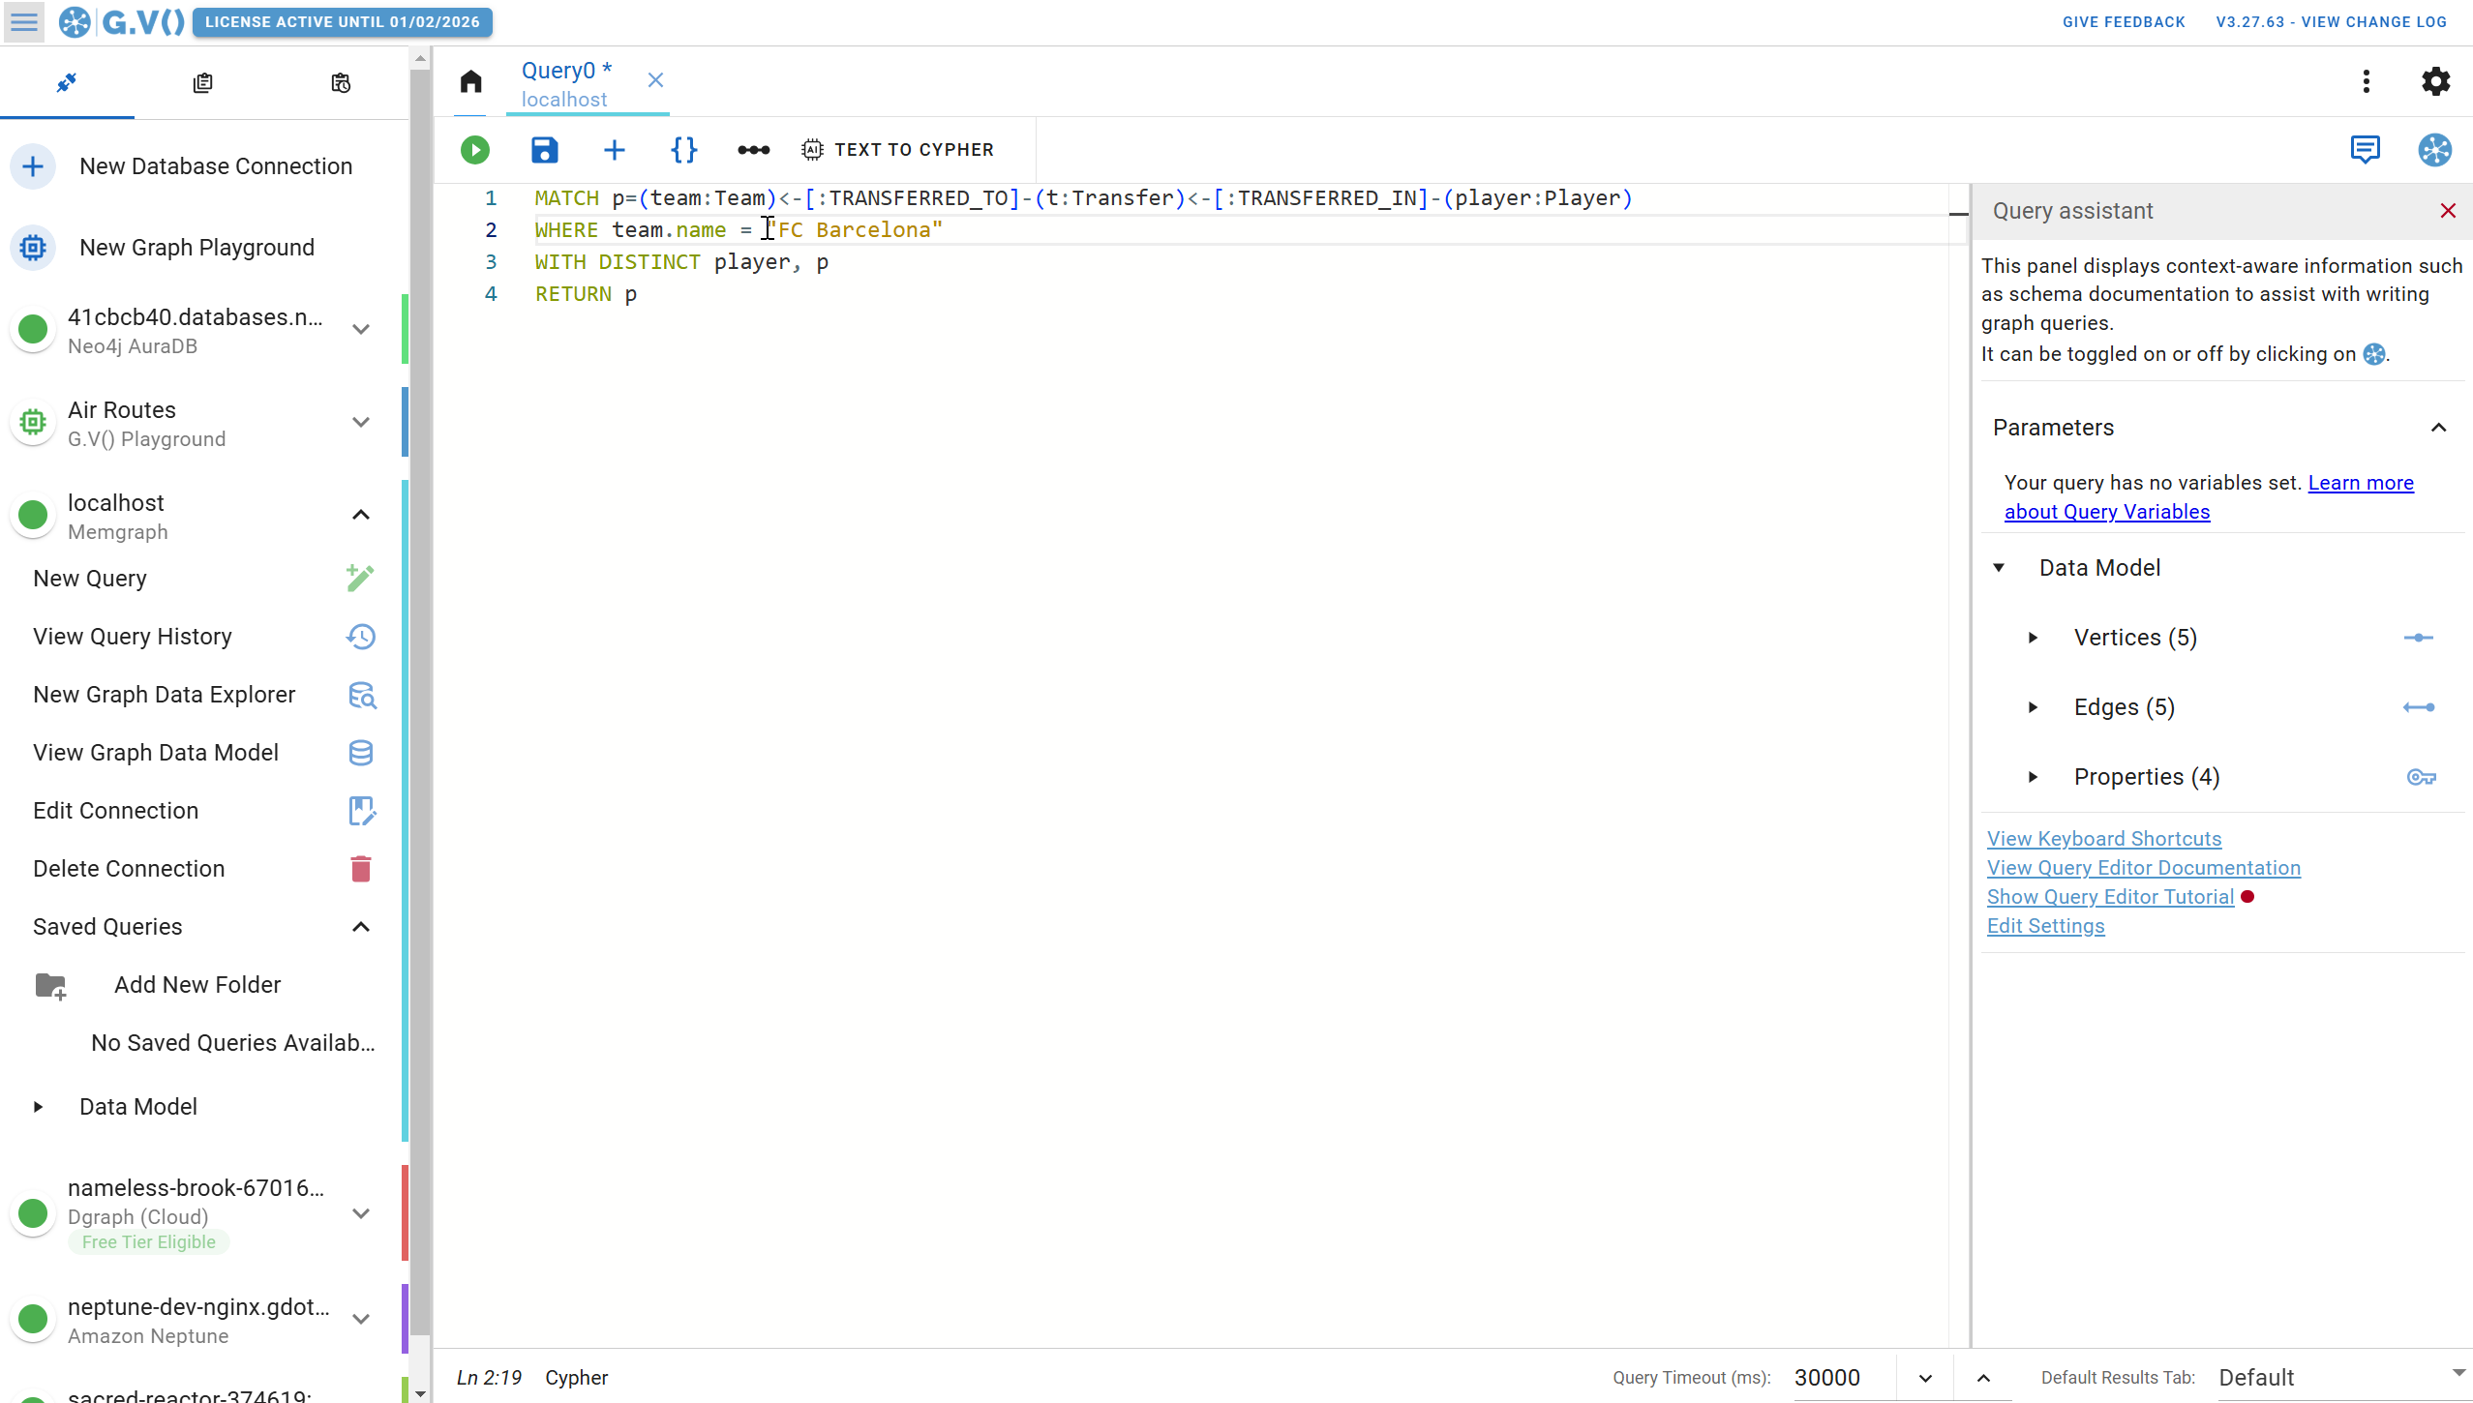Open the Default Results Tab dropdown

pos(2342,1378)
